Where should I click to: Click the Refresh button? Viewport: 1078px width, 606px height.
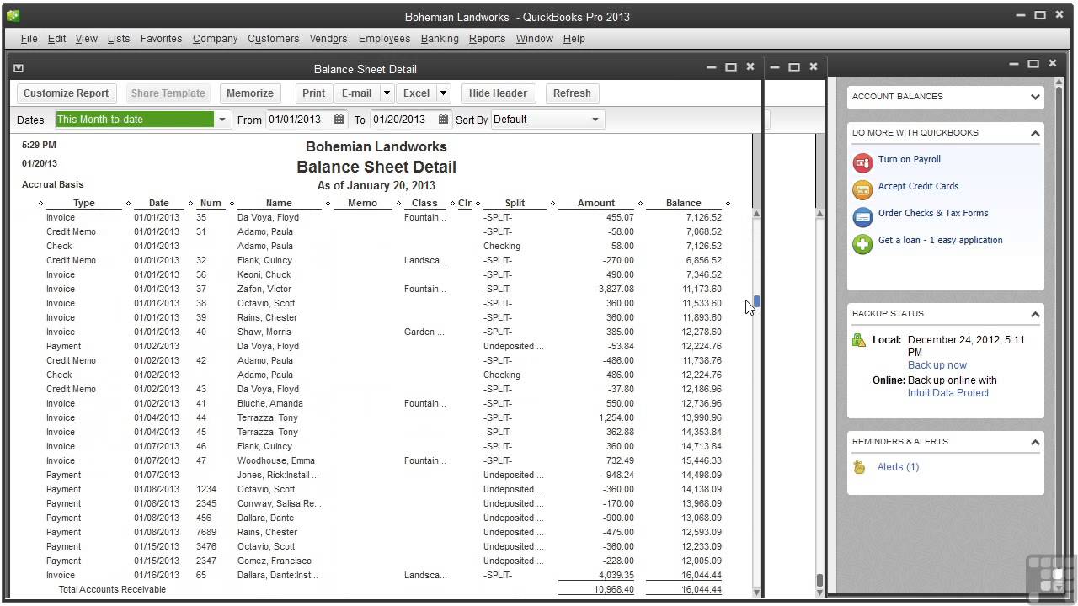point(572,93)
